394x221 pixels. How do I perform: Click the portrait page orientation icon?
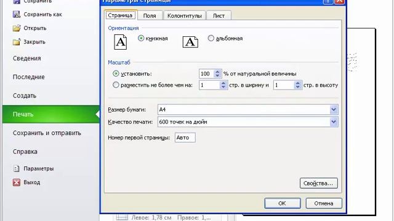(121, 42)
